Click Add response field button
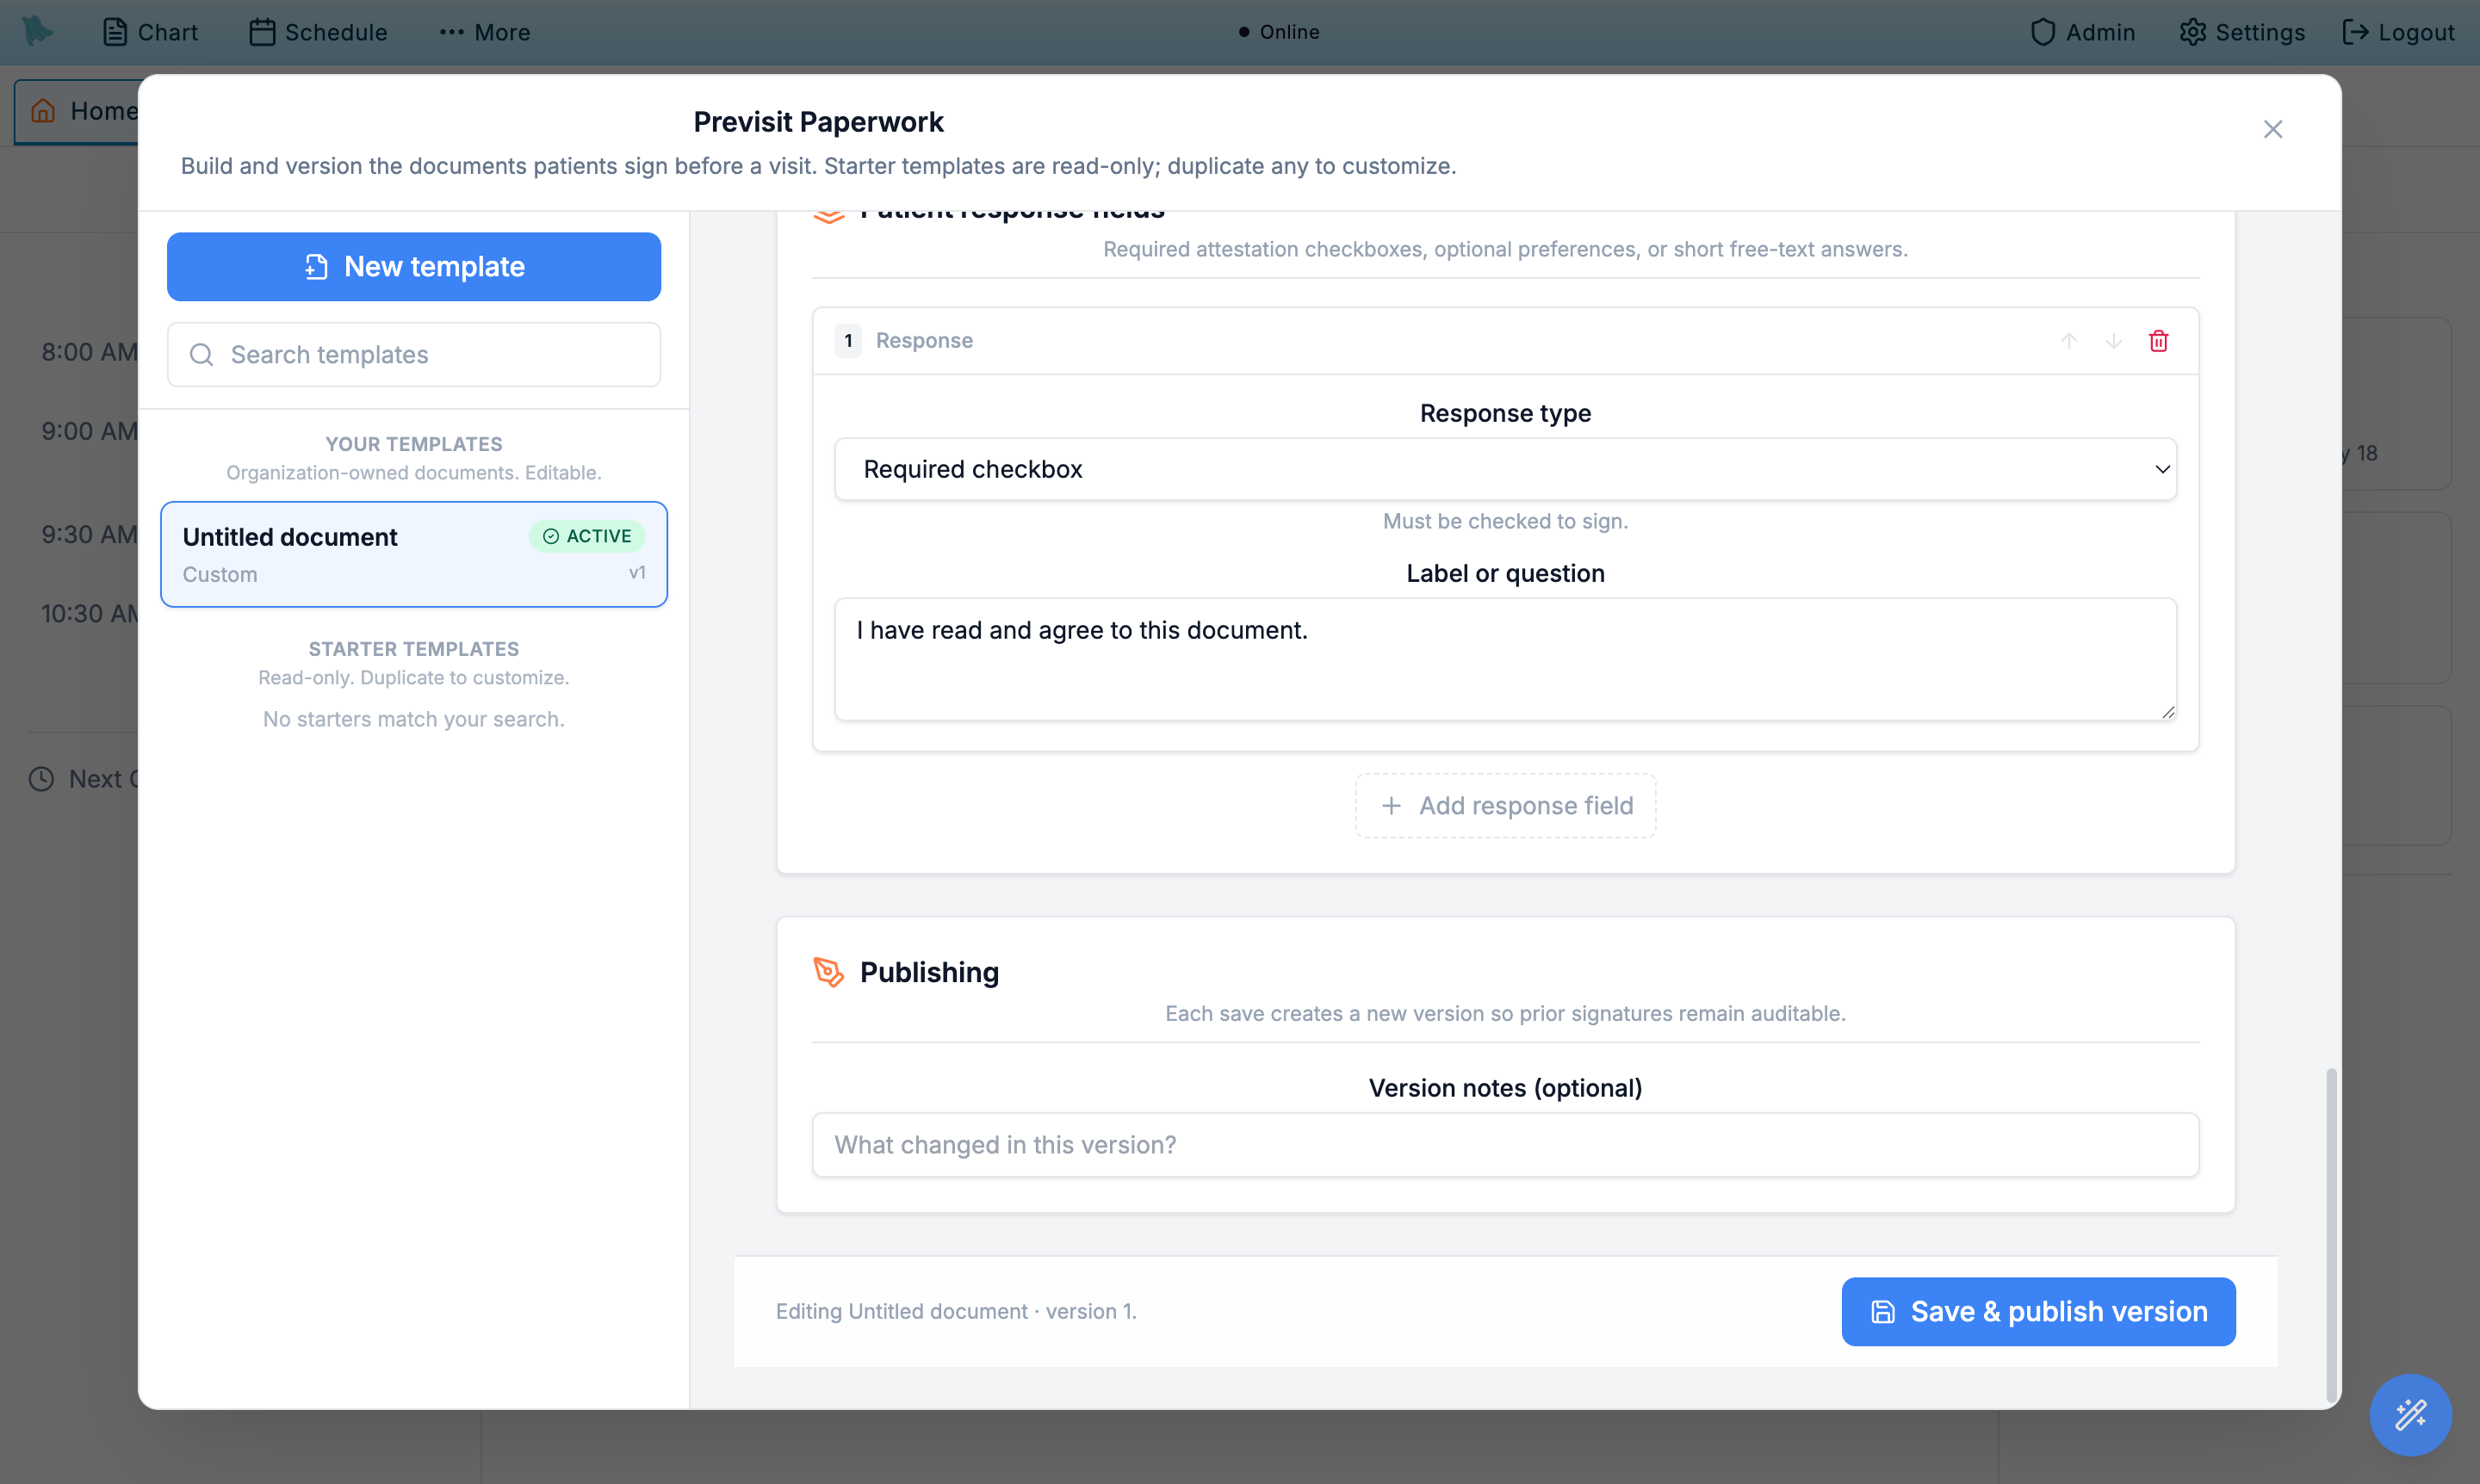 [1504, 806]
